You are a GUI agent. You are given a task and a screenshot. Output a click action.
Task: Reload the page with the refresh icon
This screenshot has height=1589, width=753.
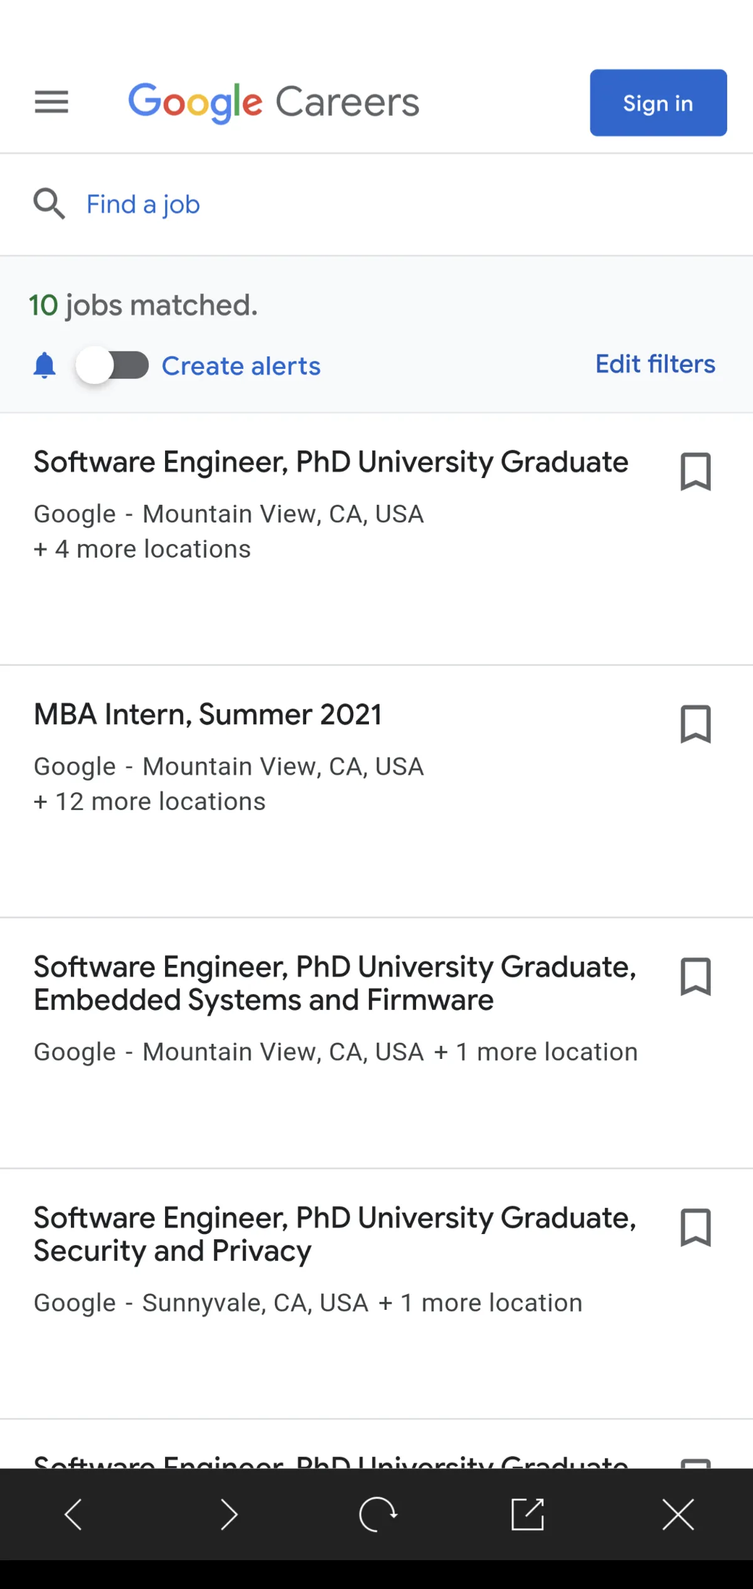(x=378, y=1514)
